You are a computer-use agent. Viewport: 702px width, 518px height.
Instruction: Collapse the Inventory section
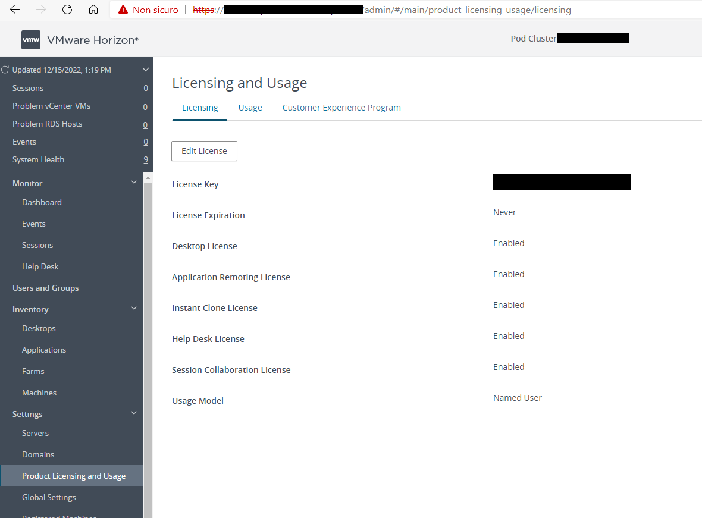[134, 309]
